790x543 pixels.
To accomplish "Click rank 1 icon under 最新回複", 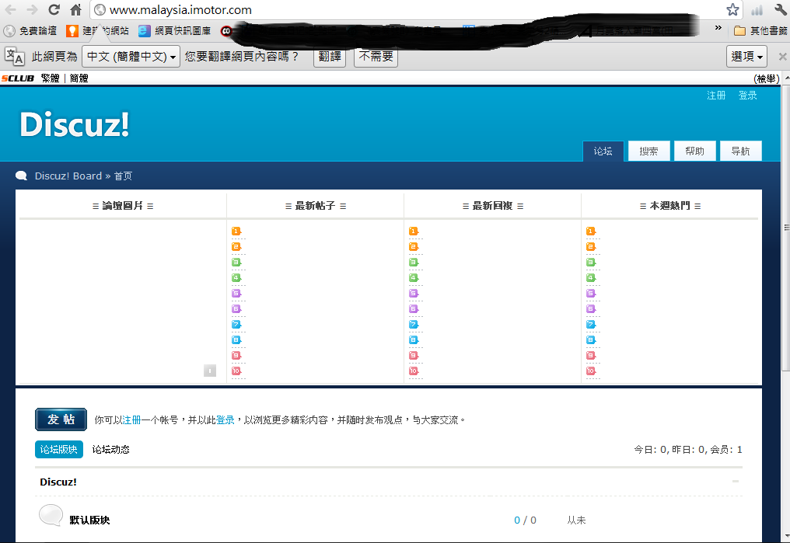I will [414, 231].
